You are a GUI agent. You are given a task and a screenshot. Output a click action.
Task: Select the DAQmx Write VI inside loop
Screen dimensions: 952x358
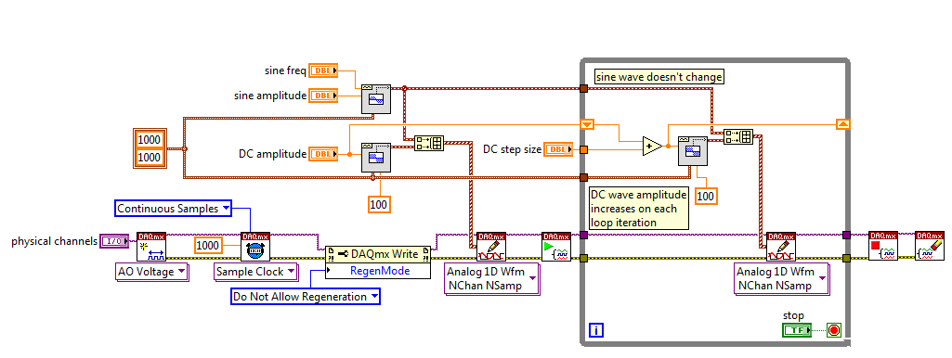click(x=781, y=246)
